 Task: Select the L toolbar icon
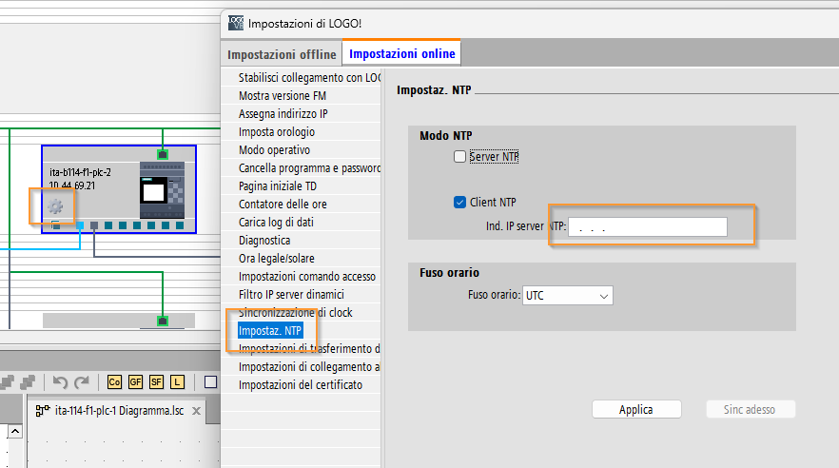coord(177,381)
